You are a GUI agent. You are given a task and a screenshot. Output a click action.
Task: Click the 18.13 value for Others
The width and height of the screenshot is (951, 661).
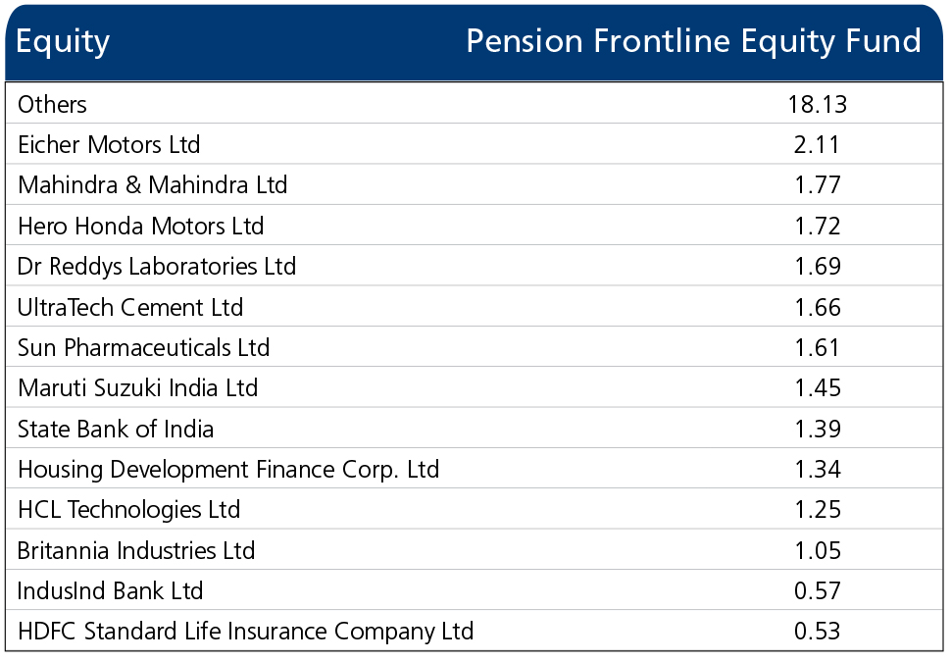817,104
